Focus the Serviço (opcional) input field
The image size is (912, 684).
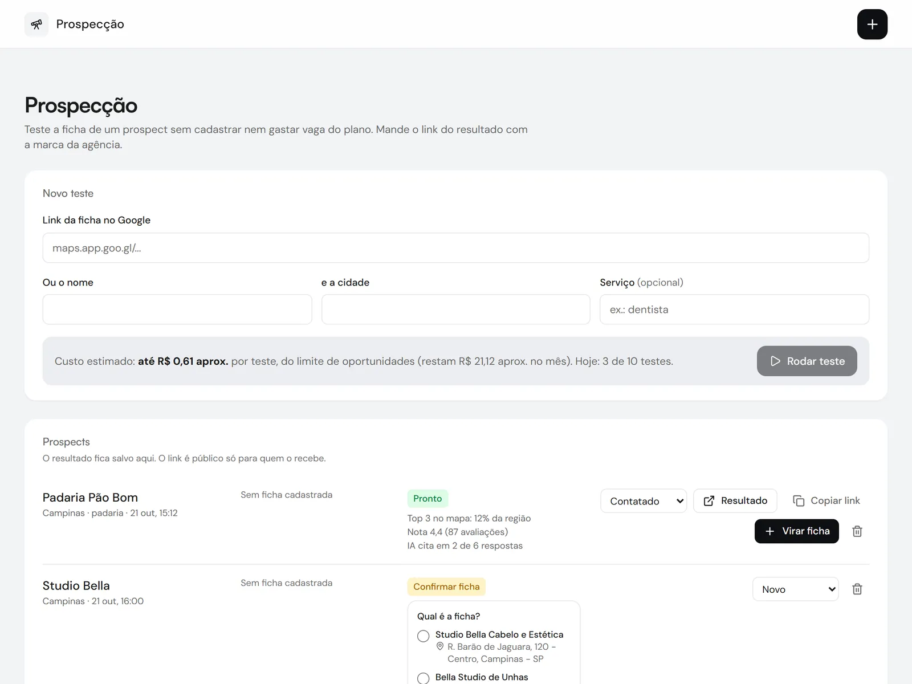tap(734, 310)
